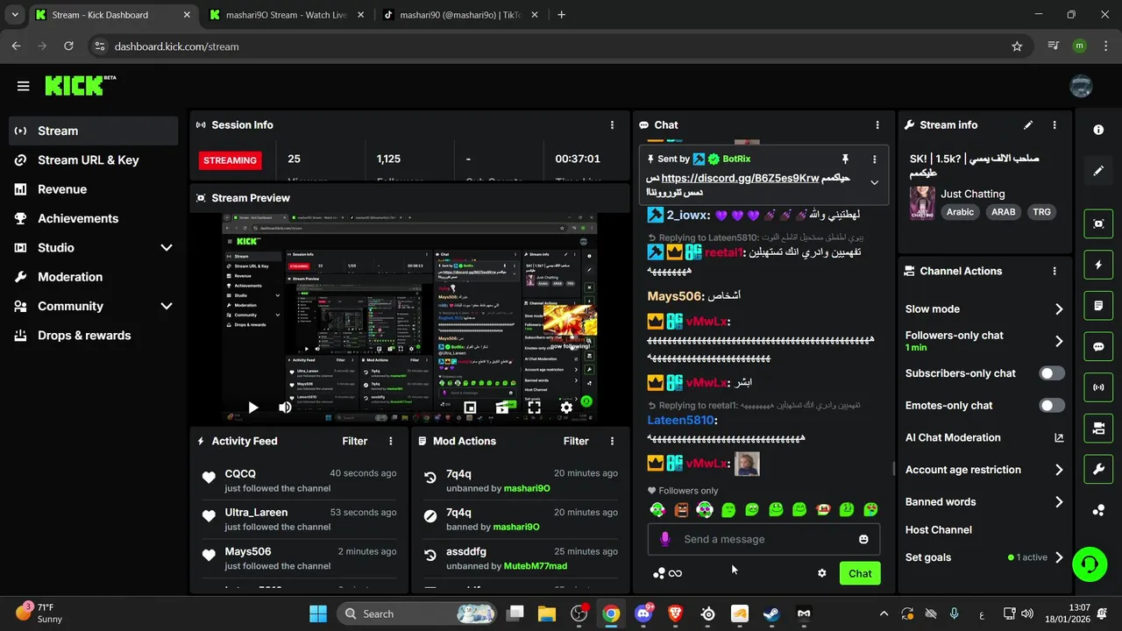Open Chat panel three-dot menu
This screenshot has width=1122, height=631.
[877, 125]
